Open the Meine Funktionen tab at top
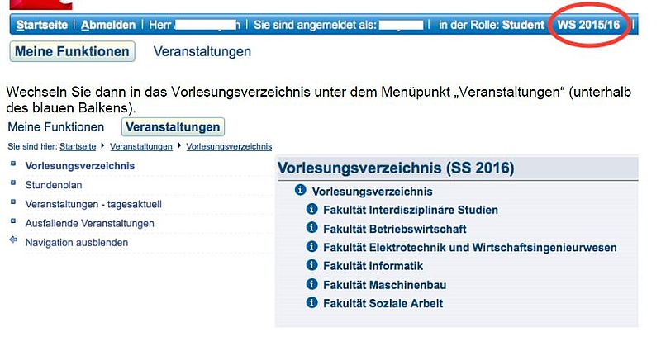Viewport: 661px width, 337px height. pos(73,51)
